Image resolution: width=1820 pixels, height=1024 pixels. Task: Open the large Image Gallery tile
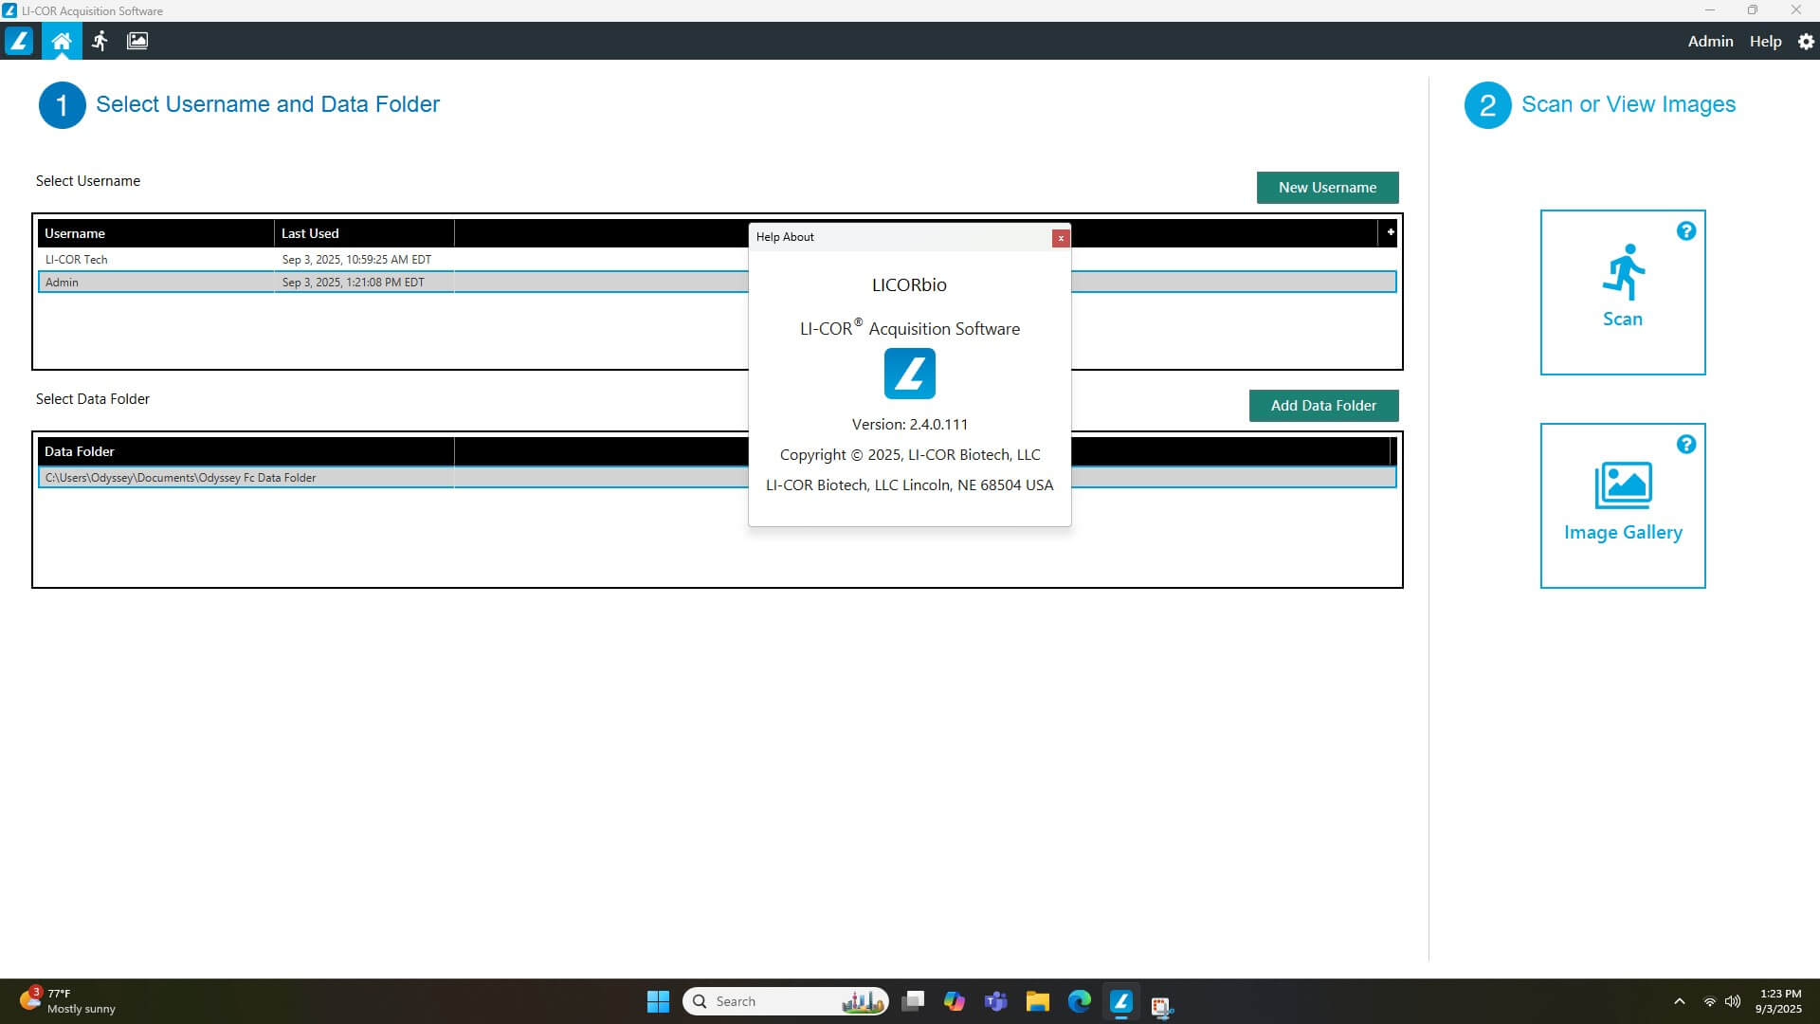(1622, 505)
